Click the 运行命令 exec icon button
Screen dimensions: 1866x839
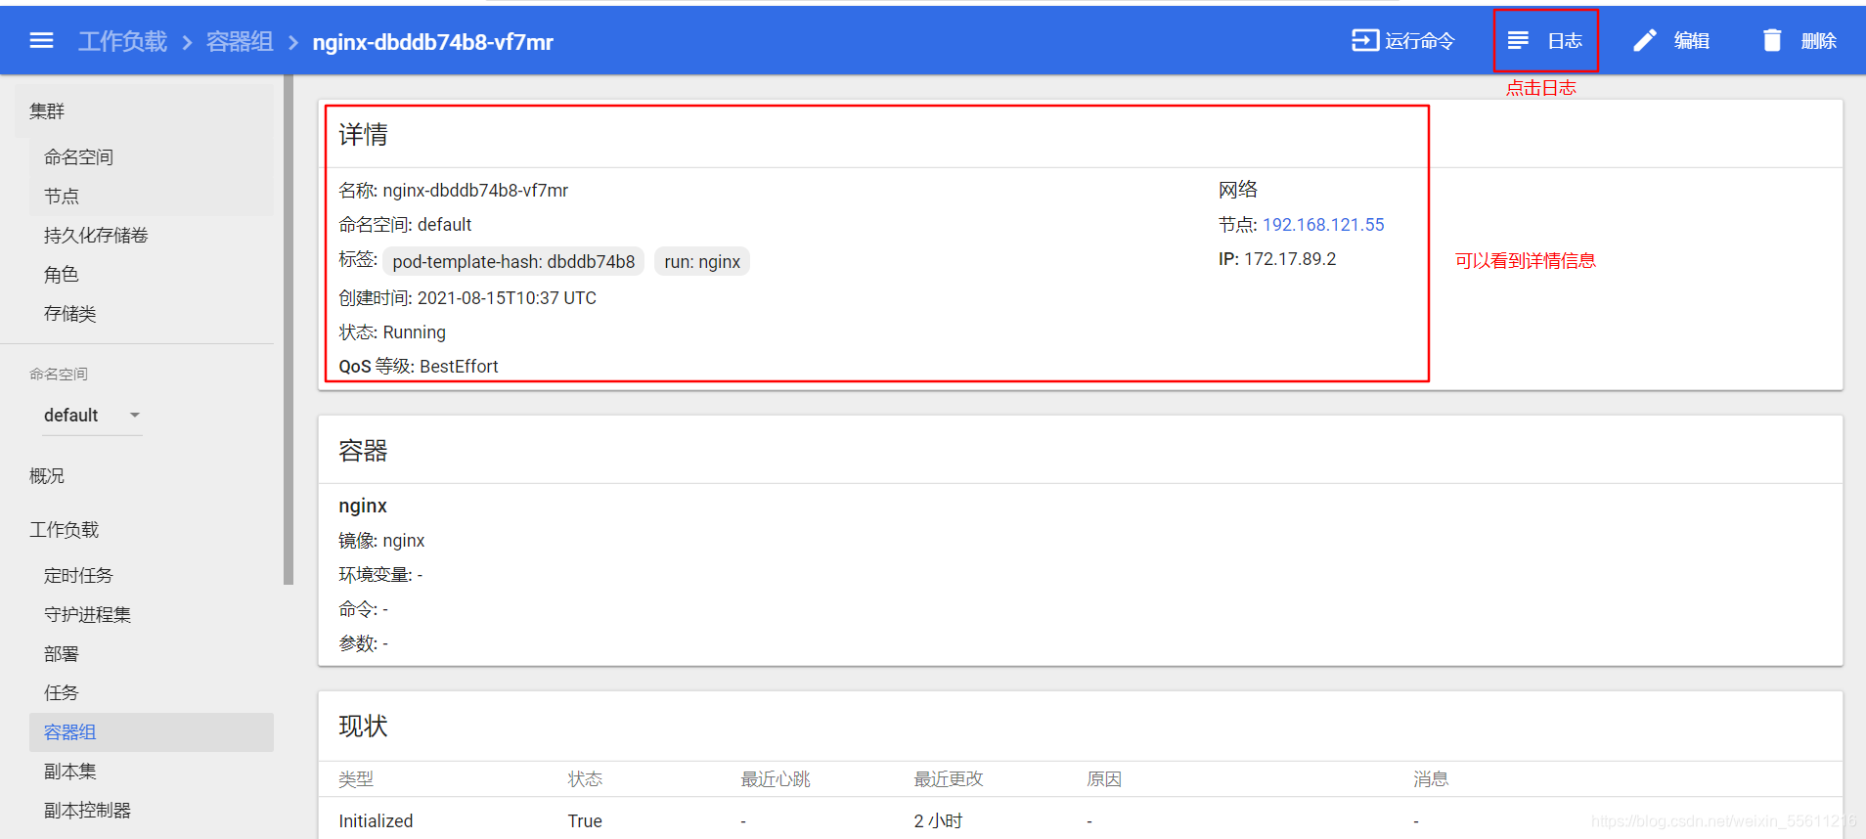pos(1403,41)
